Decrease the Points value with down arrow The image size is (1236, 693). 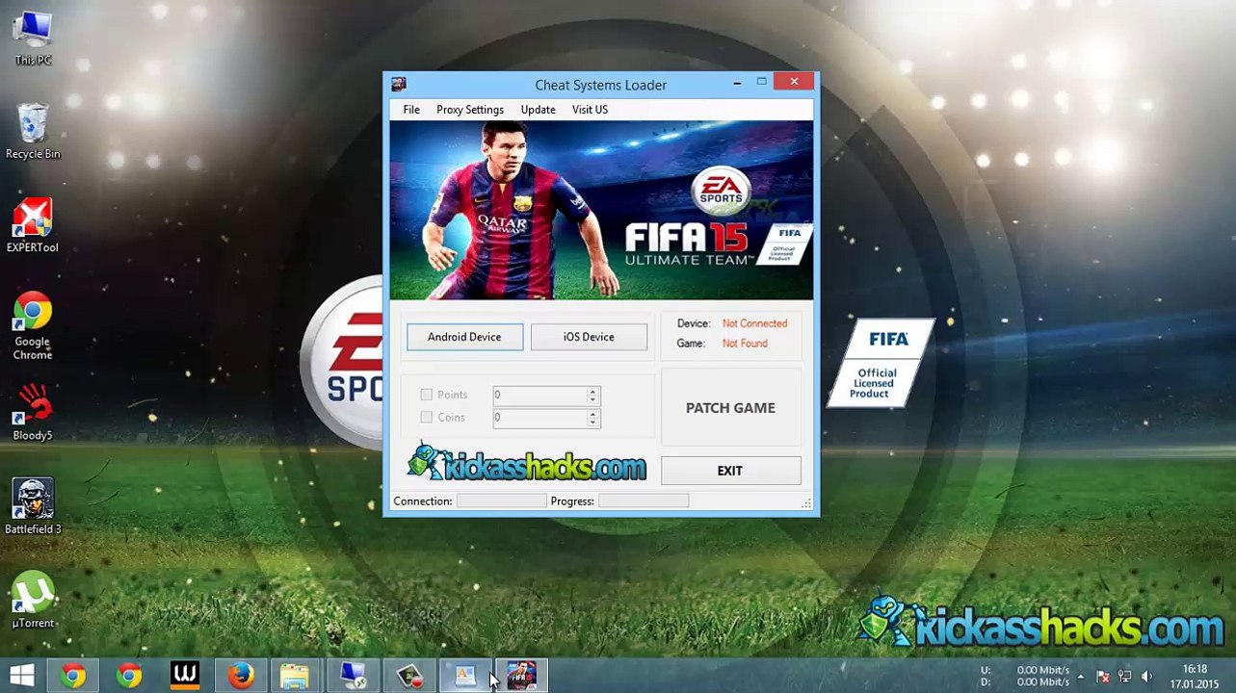593,399
